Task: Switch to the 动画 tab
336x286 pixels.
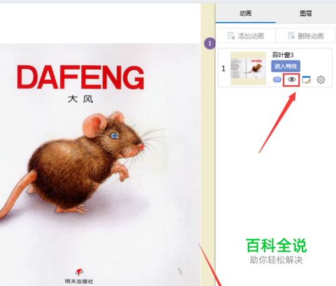Action: pos(245,13)
